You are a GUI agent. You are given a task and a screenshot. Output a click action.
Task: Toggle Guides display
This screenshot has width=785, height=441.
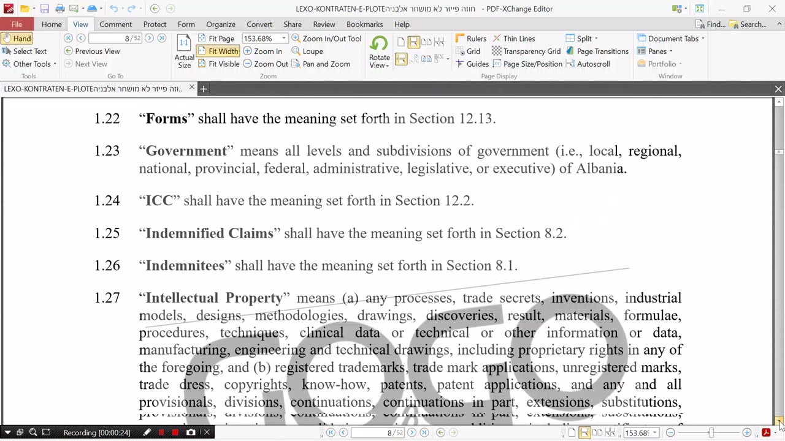tap(472, 64)
